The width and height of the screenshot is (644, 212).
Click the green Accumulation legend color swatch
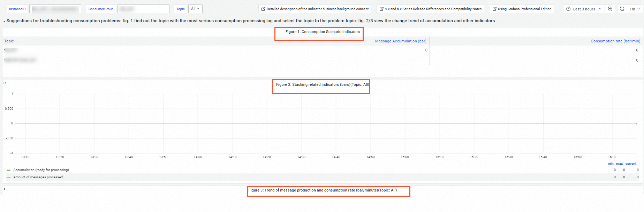click(8, 170)
